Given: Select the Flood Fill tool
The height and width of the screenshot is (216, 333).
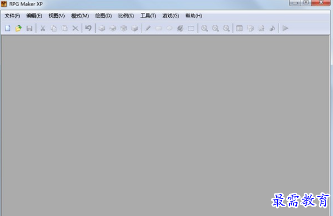Looking at the screenshot, I should point(180,28).
